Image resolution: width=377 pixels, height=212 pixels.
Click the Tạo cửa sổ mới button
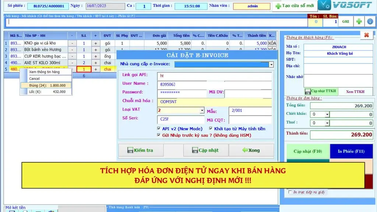[295, 6]
